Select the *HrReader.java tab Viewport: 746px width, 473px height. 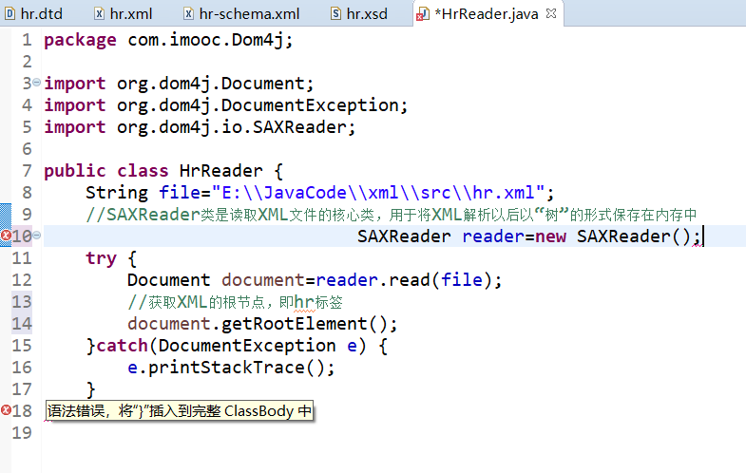486,14
